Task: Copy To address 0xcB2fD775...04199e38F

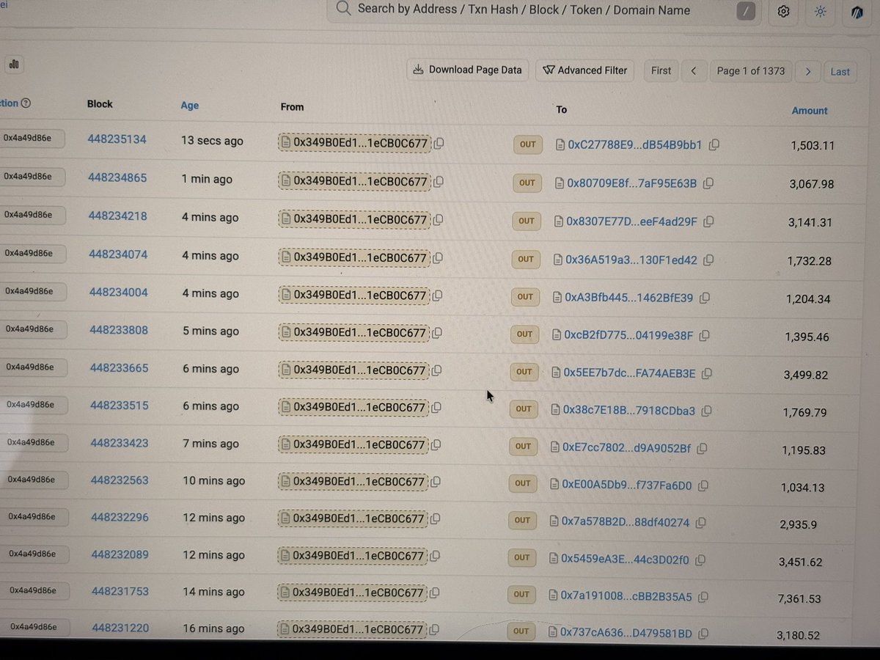Action: click(705, 336)
